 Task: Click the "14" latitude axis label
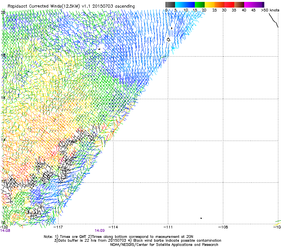coord(3,139)
